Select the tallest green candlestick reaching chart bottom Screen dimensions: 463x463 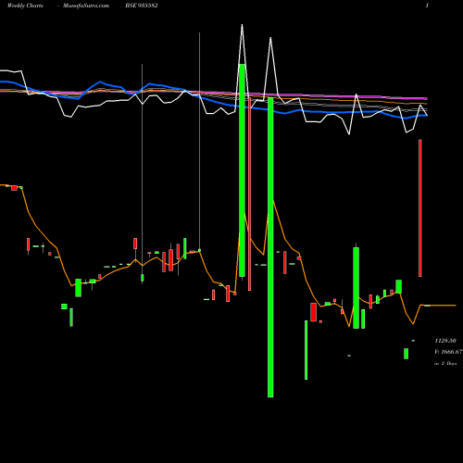point(270,247)
